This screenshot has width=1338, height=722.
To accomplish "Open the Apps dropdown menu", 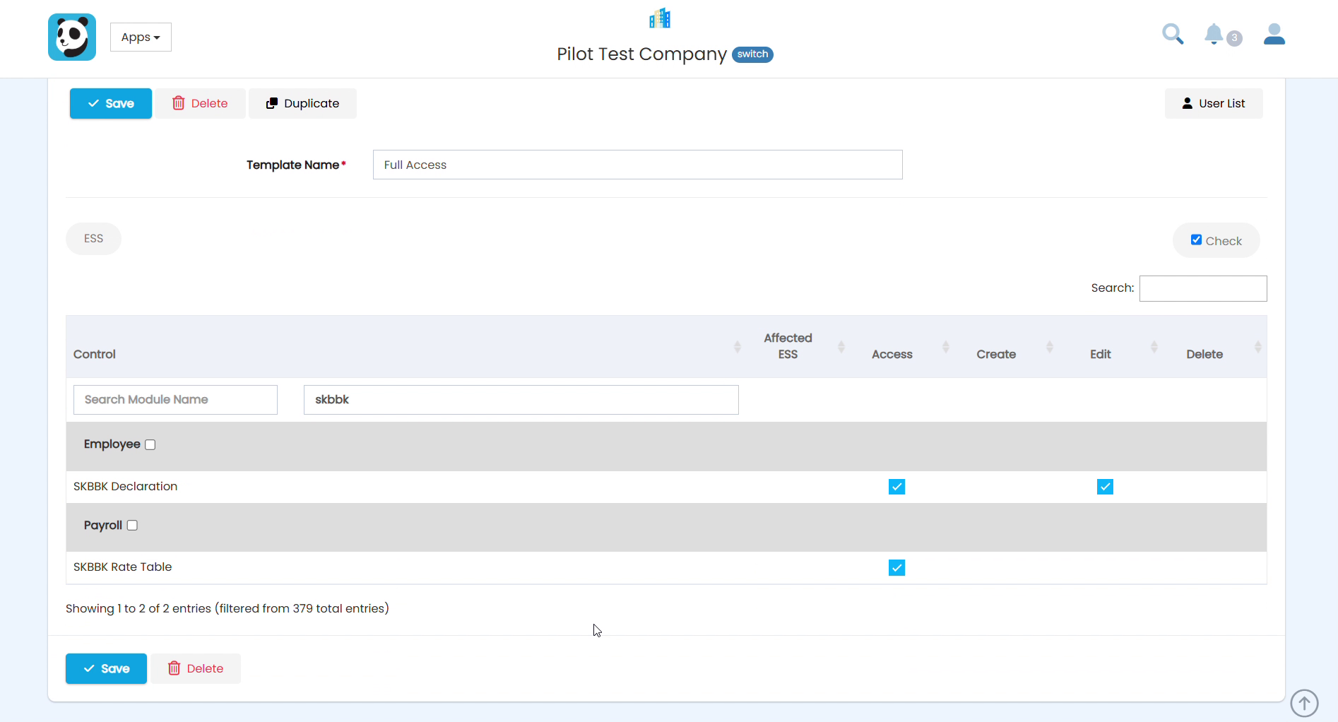I will pyautogui.click(x=141, y=37).
